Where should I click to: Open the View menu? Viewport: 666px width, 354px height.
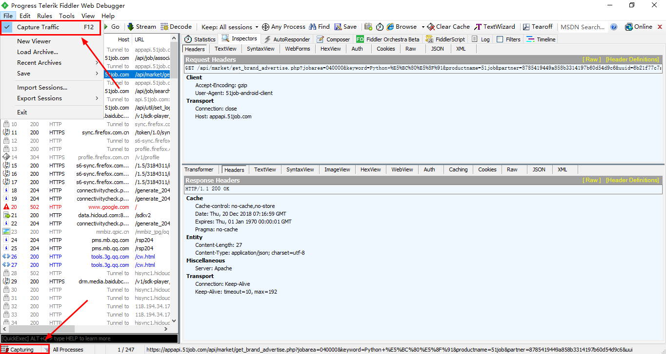coord(88,16)
